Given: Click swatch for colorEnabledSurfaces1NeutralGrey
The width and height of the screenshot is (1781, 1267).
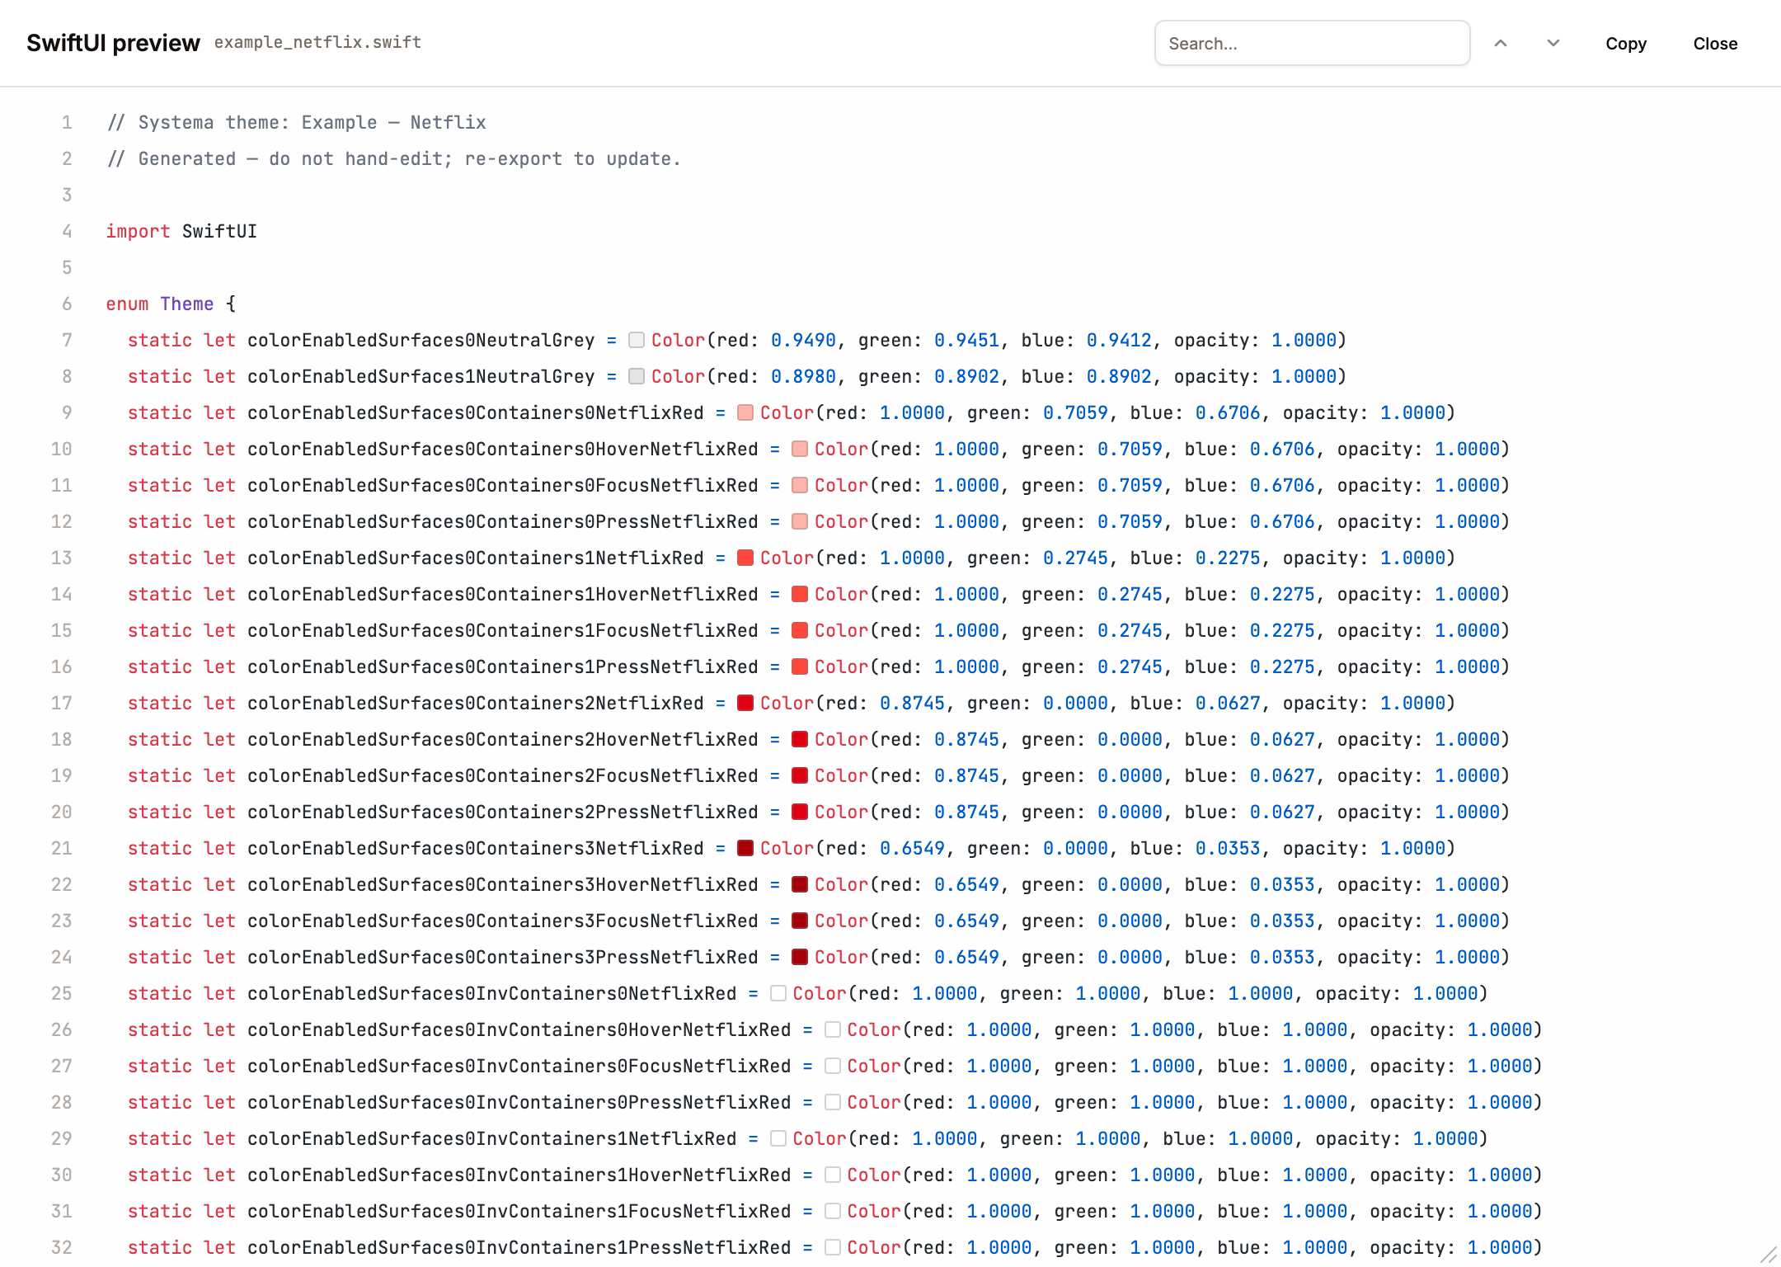Looking at the screenshot, I should click(x=637, y=376).
